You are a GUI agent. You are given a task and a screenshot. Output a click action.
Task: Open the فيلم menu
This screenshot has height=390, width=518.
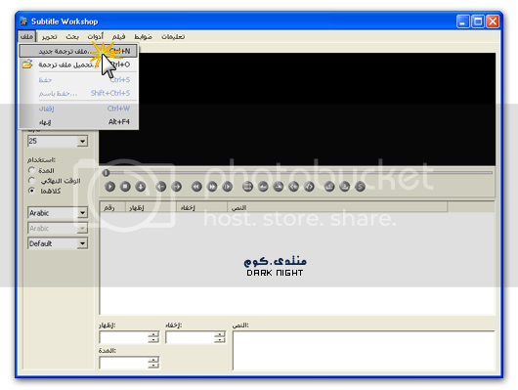[x=118, y=37]
